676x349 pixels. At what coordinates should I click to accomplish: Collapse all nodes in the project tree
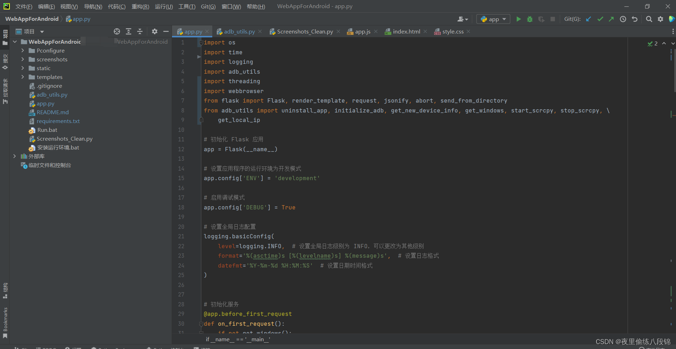click(140, 31)
